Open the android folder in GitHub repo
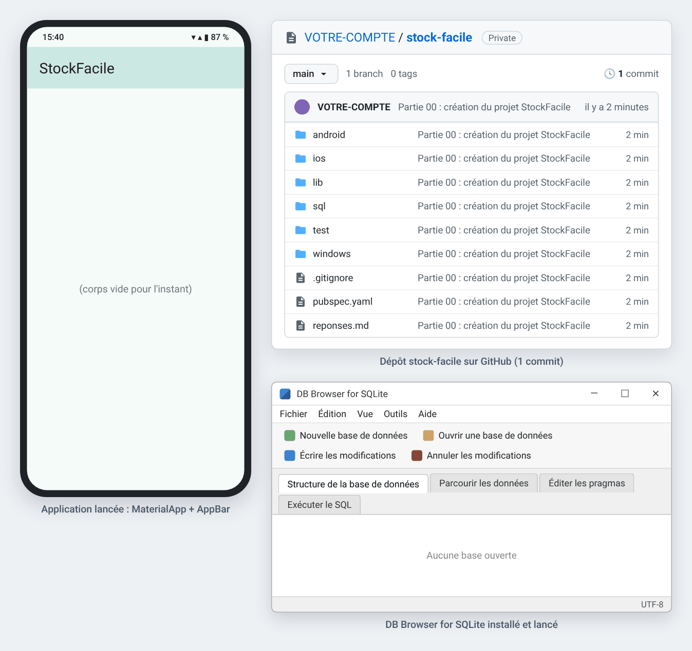 click(x=329, y=135)
